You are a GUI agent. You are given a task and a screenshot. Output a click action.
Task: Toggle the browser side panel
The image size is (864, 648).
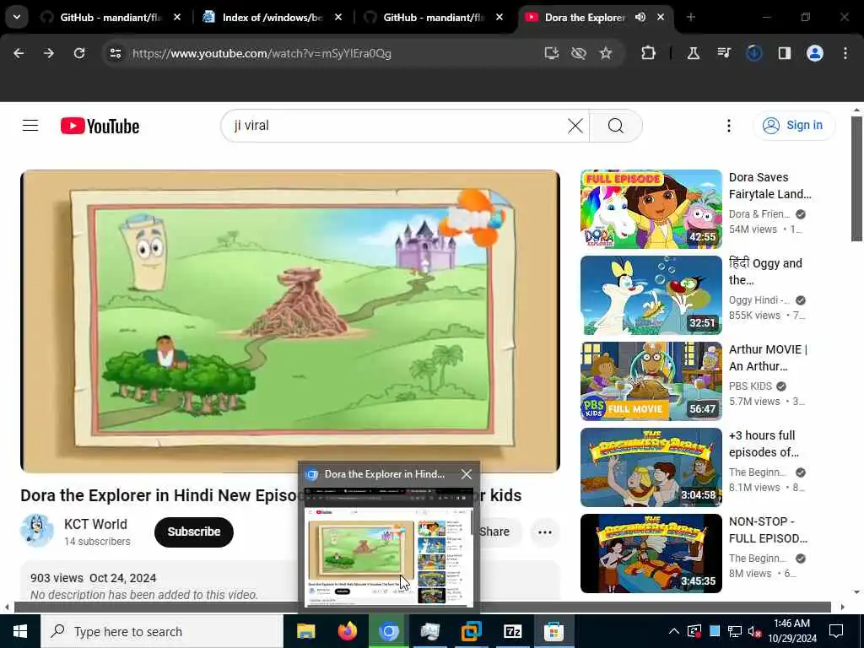pyautogui.click(x=784, y=53)
